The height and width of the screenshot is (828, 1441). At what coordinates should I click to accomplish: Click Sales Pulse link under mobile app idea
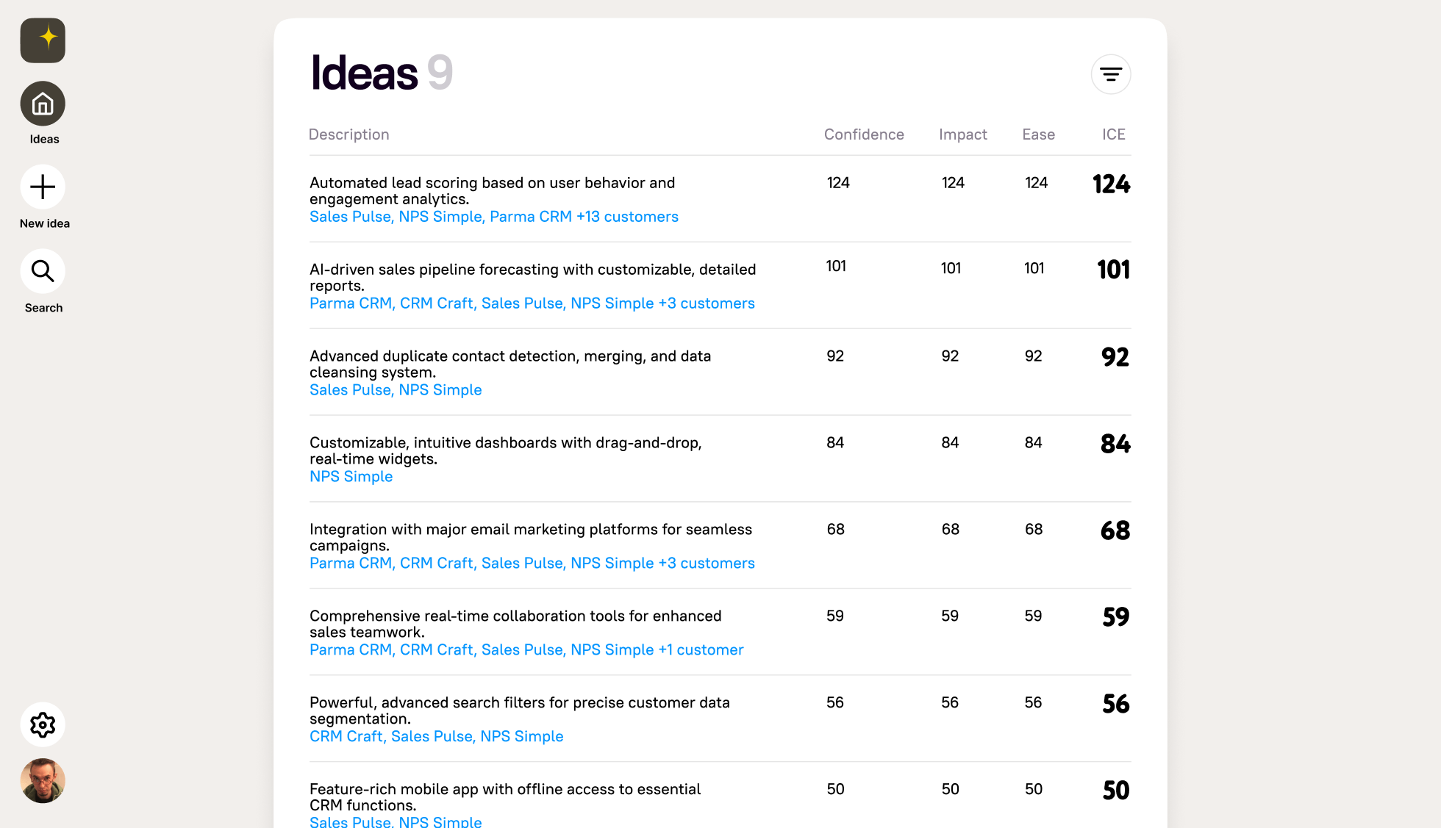pyautogui.click(x=350, y=821)
